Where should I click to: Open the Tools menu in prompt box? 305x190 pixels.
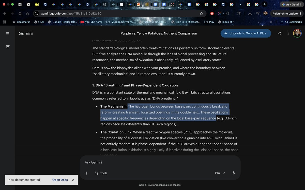point(101,173)
